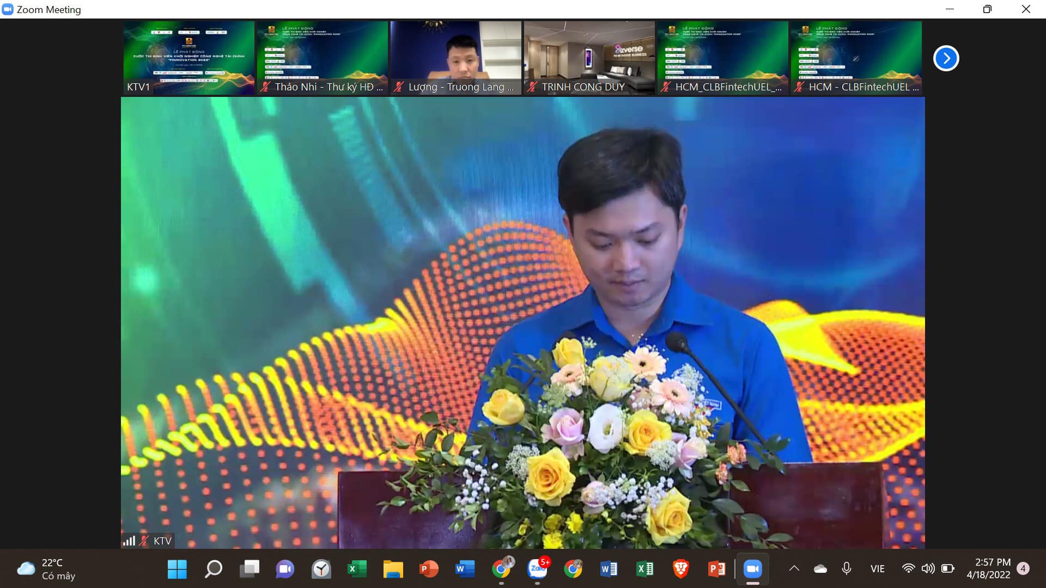Open Zoom app in taskbar
Viewport: 1046px width, 588px height.
pos(752,569)
